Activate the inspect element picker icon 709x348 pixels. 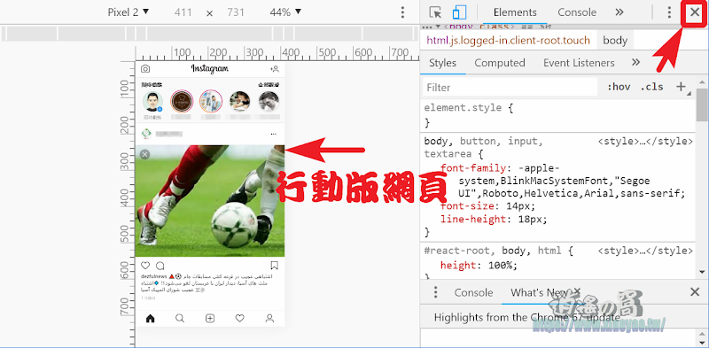435,12
